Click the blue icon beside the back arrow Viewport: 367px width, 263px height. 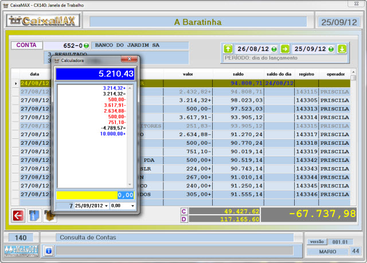click(34, 215)
